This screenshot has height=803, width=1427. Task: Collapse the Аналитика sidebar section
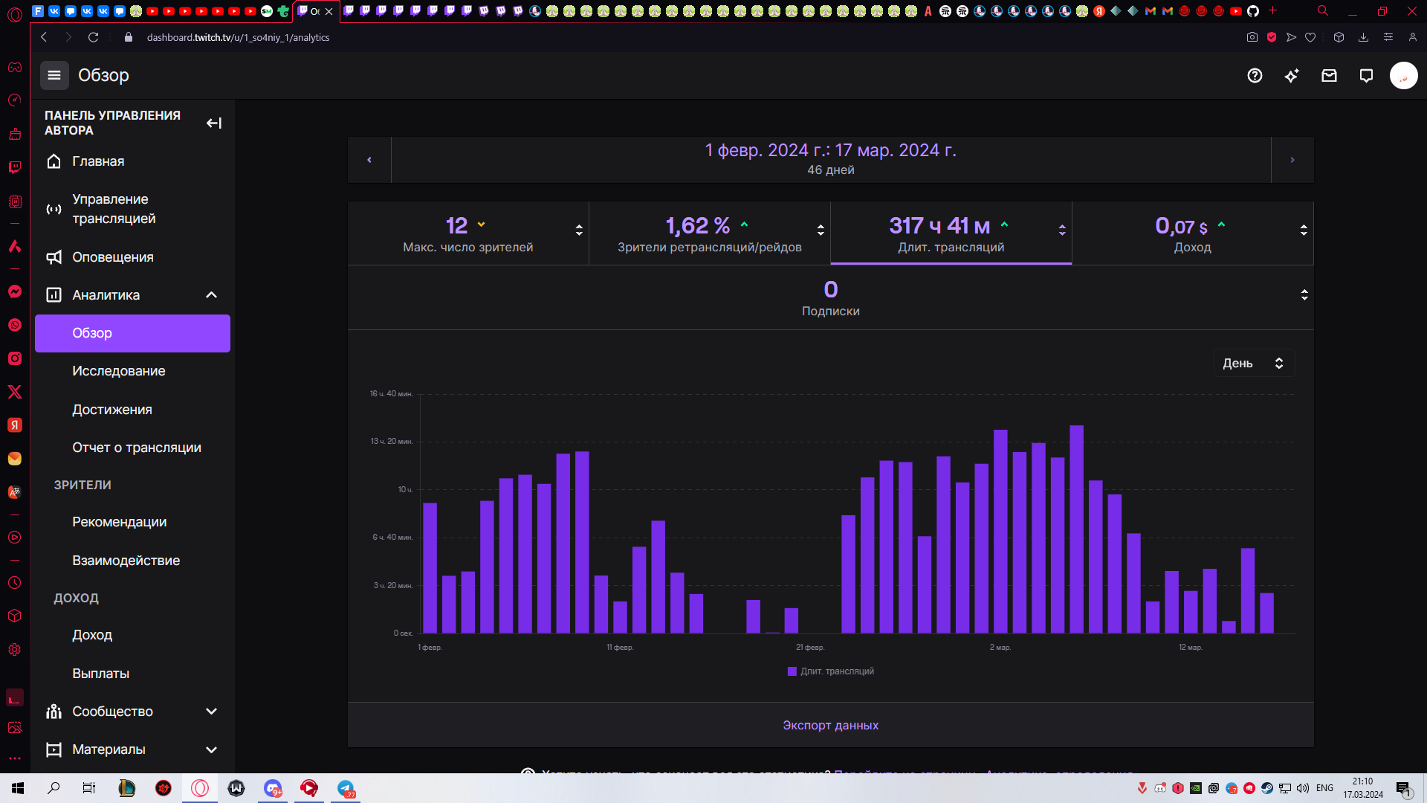[x=211, y=295]
